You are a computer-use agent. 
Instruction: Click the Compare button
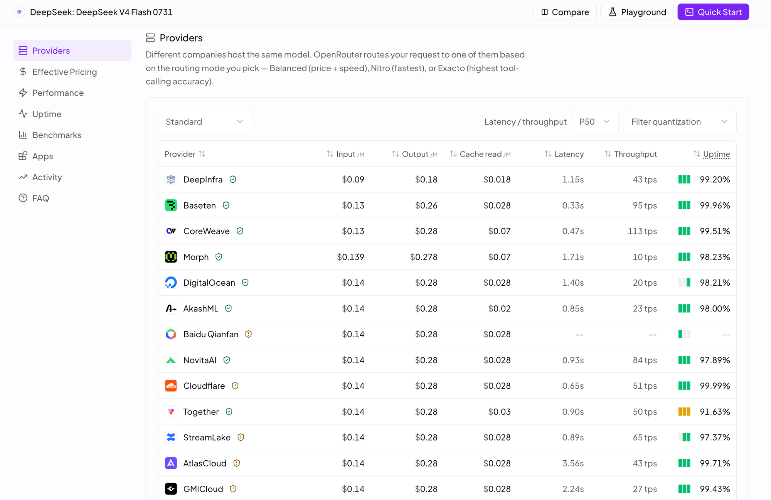[x=565, y=12]
